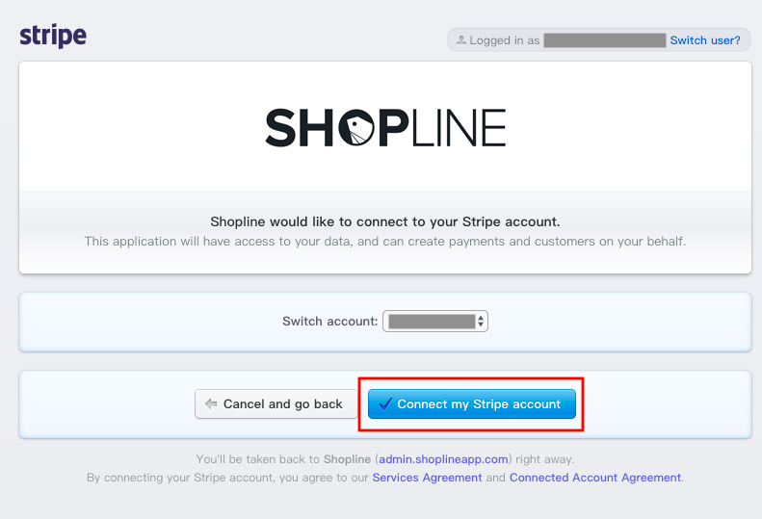Open the Services Agreement link
This screenshot has width=762, height=519.
coord(427,478)
